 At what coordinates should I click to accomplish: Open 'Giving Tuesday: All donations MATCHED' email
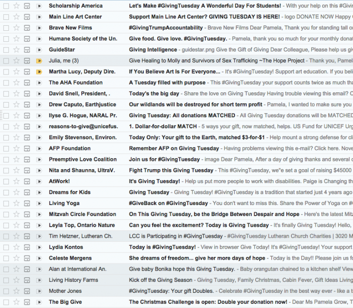(182, 115)
